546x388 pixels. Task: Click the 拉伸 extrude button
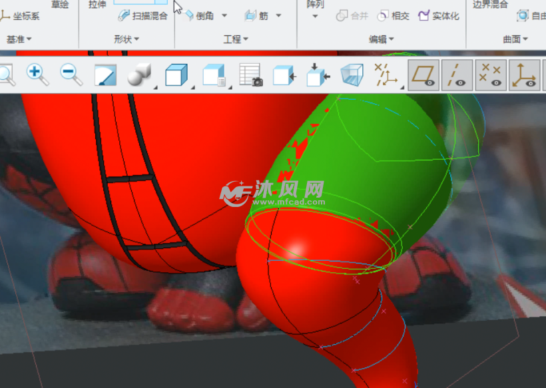pos(97,4)
